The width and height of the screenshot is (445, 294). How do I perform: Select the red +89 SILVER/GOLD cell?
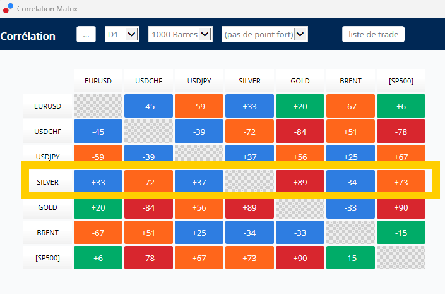(x=300, y=182)
